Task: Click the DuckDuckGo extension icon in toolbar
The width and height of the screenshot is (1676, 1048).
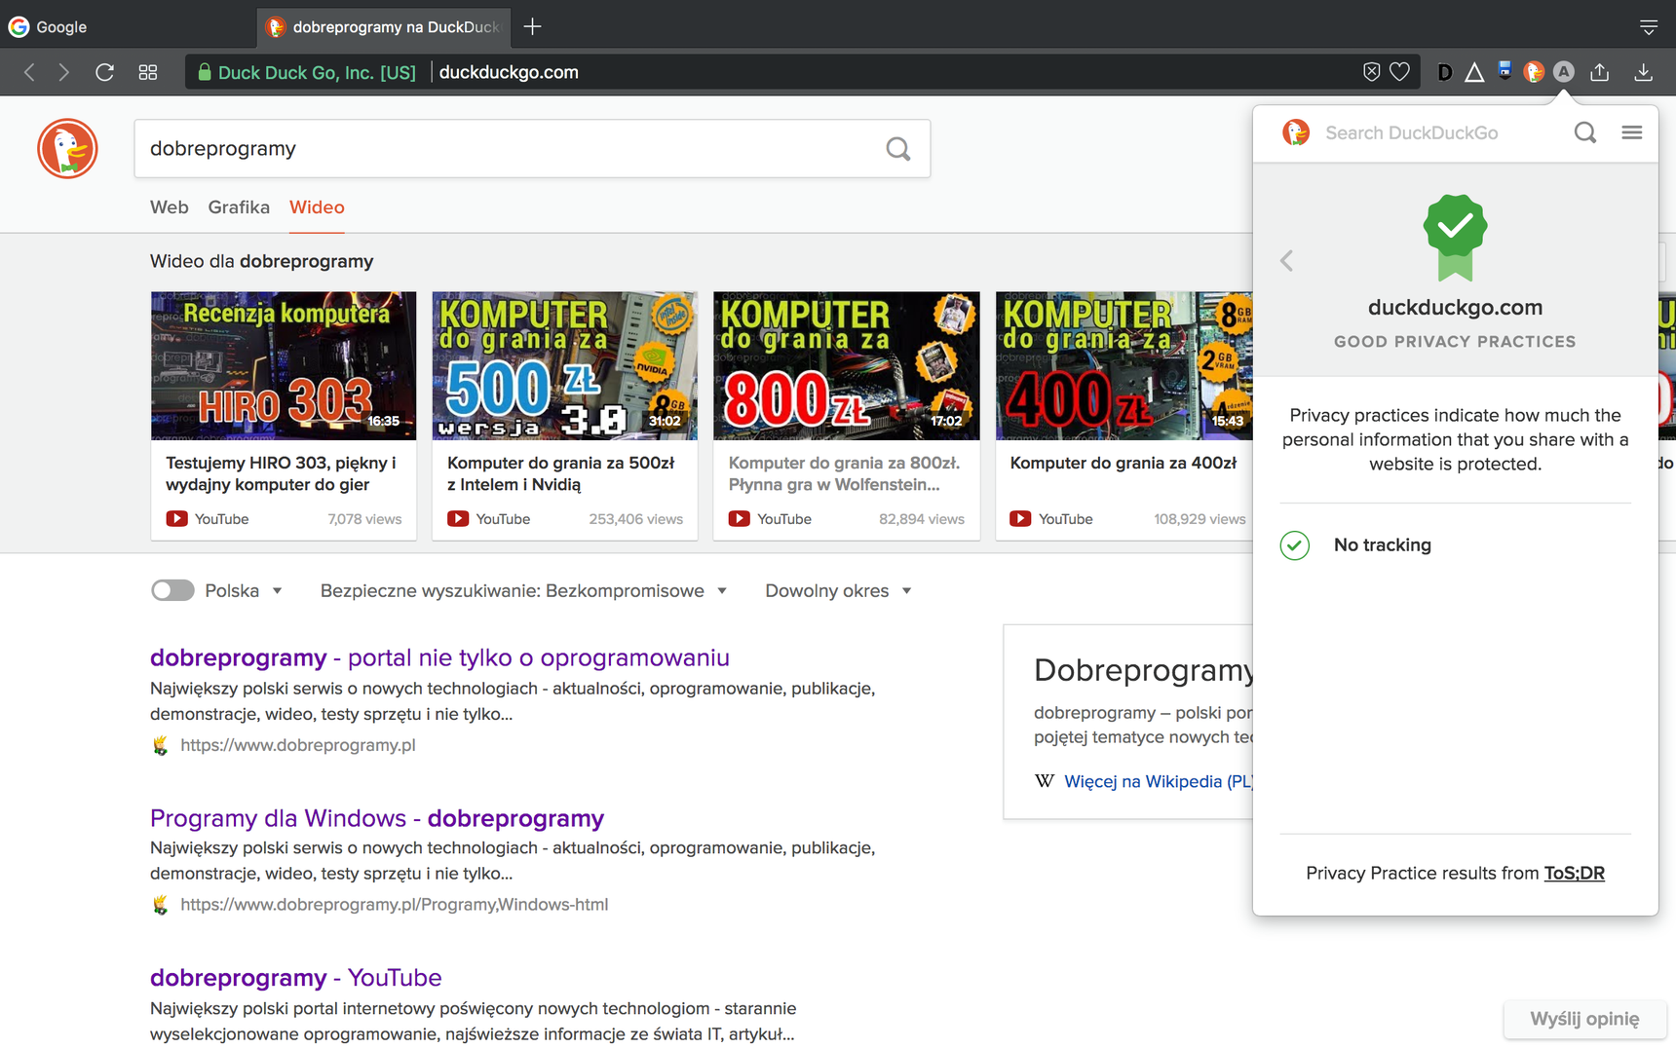Action: tap(1534, 72)
